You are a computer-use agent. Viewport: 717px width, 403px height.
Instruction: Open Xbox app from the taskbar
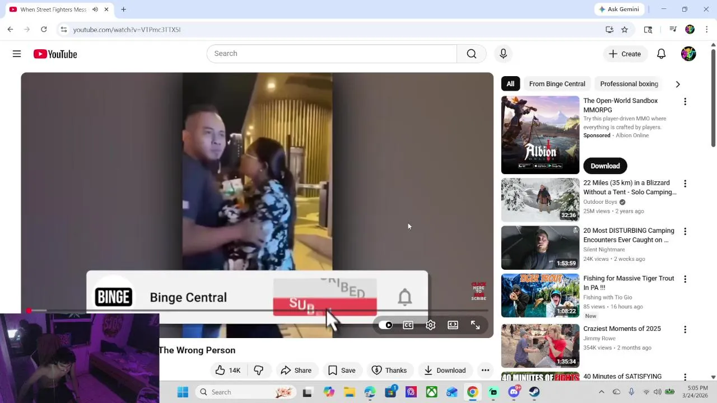(431, 392)
